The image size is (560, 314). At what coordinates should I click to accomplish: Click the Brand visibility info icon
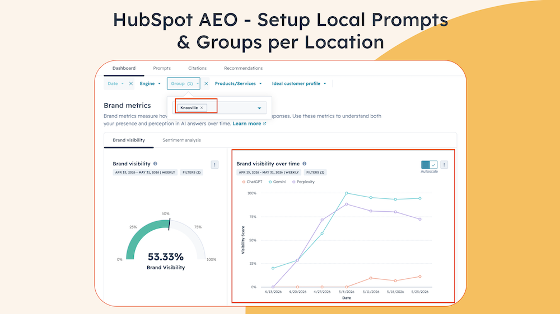pos(155,164)
